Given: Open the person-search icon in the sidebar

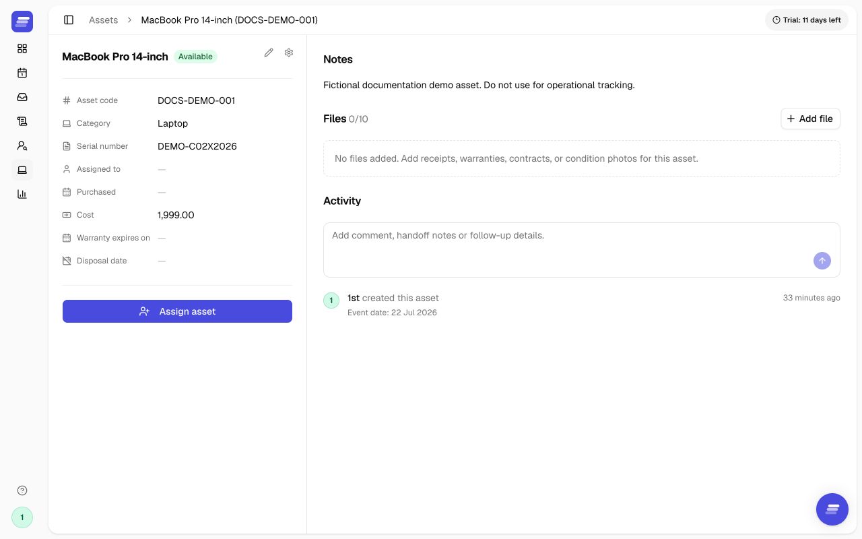Looking at the screenshot, I should click(x=22, y=146).
